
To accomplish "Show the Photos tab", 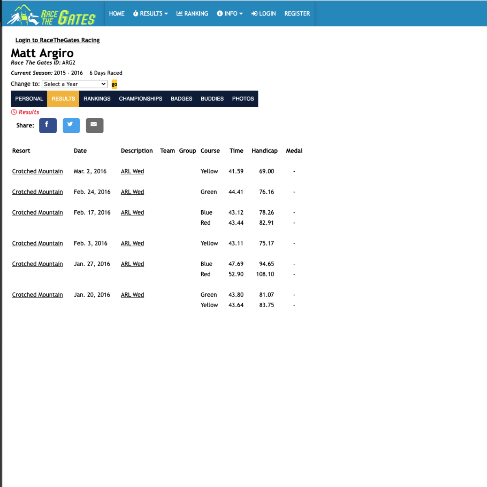I will coord(243,99).
